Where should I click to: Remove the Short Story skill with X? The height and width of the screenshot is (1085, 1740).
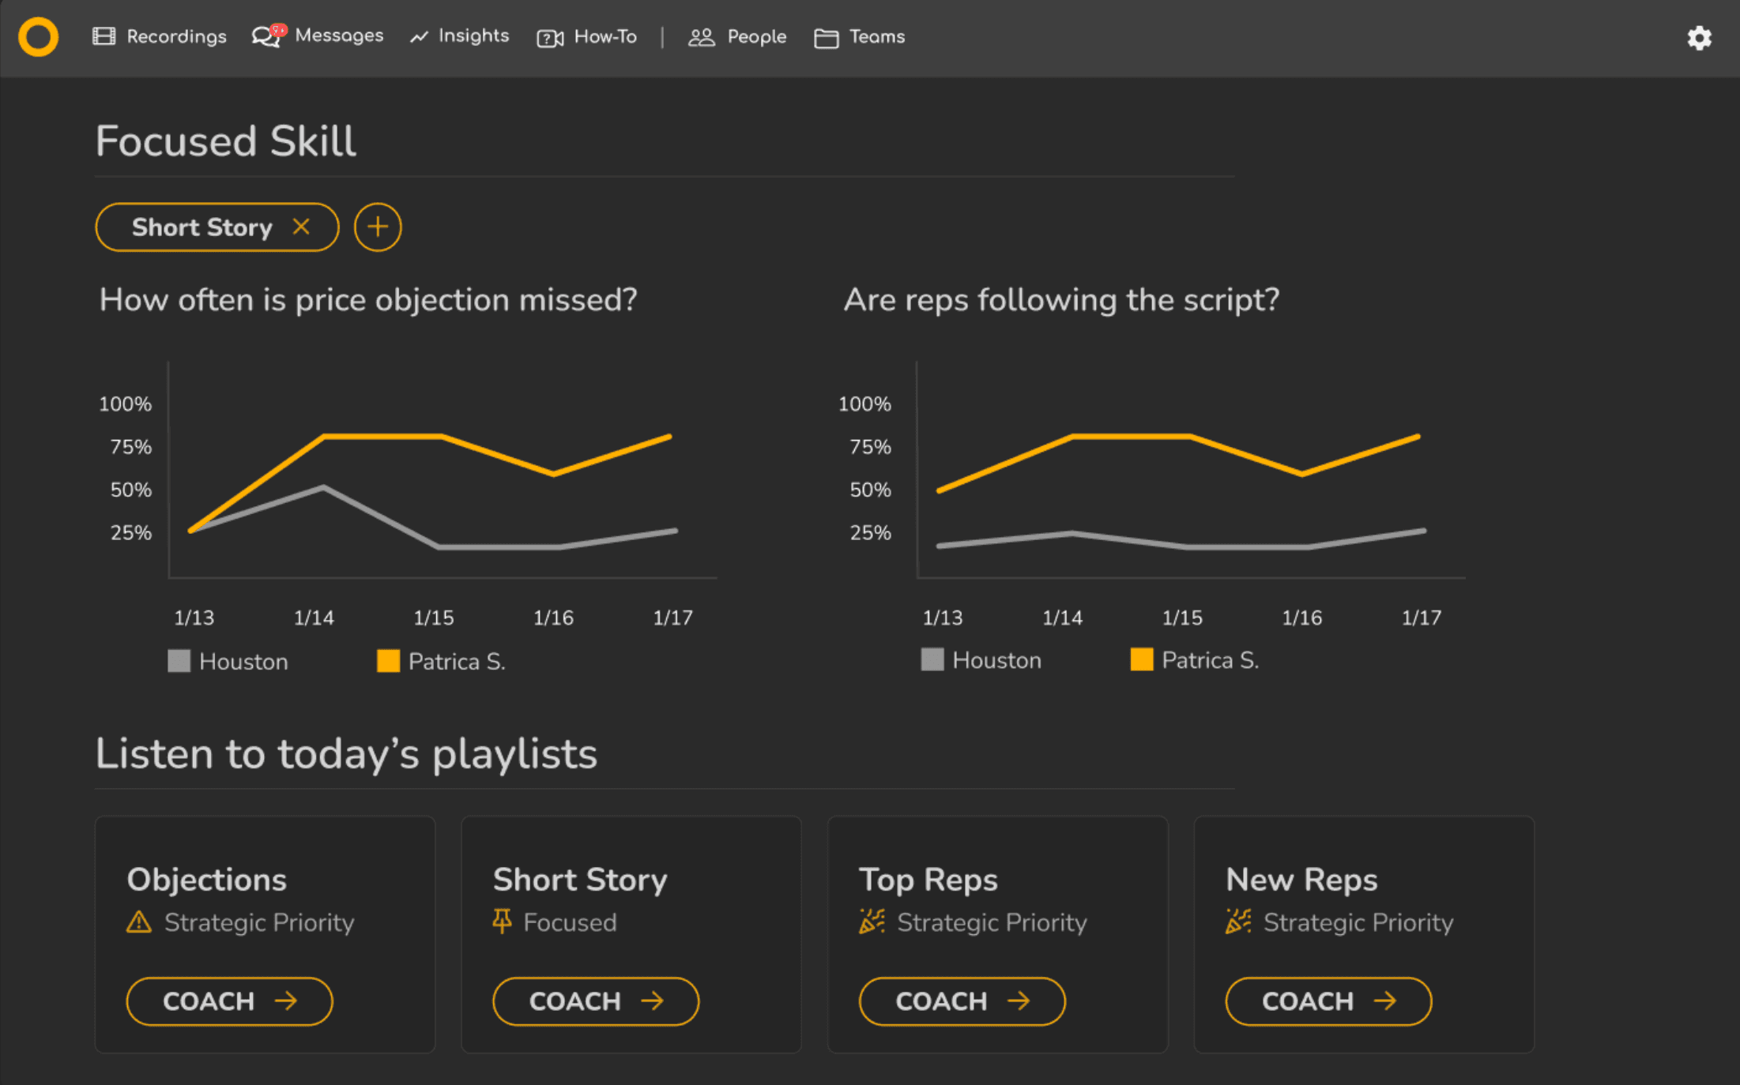point(301,227)
